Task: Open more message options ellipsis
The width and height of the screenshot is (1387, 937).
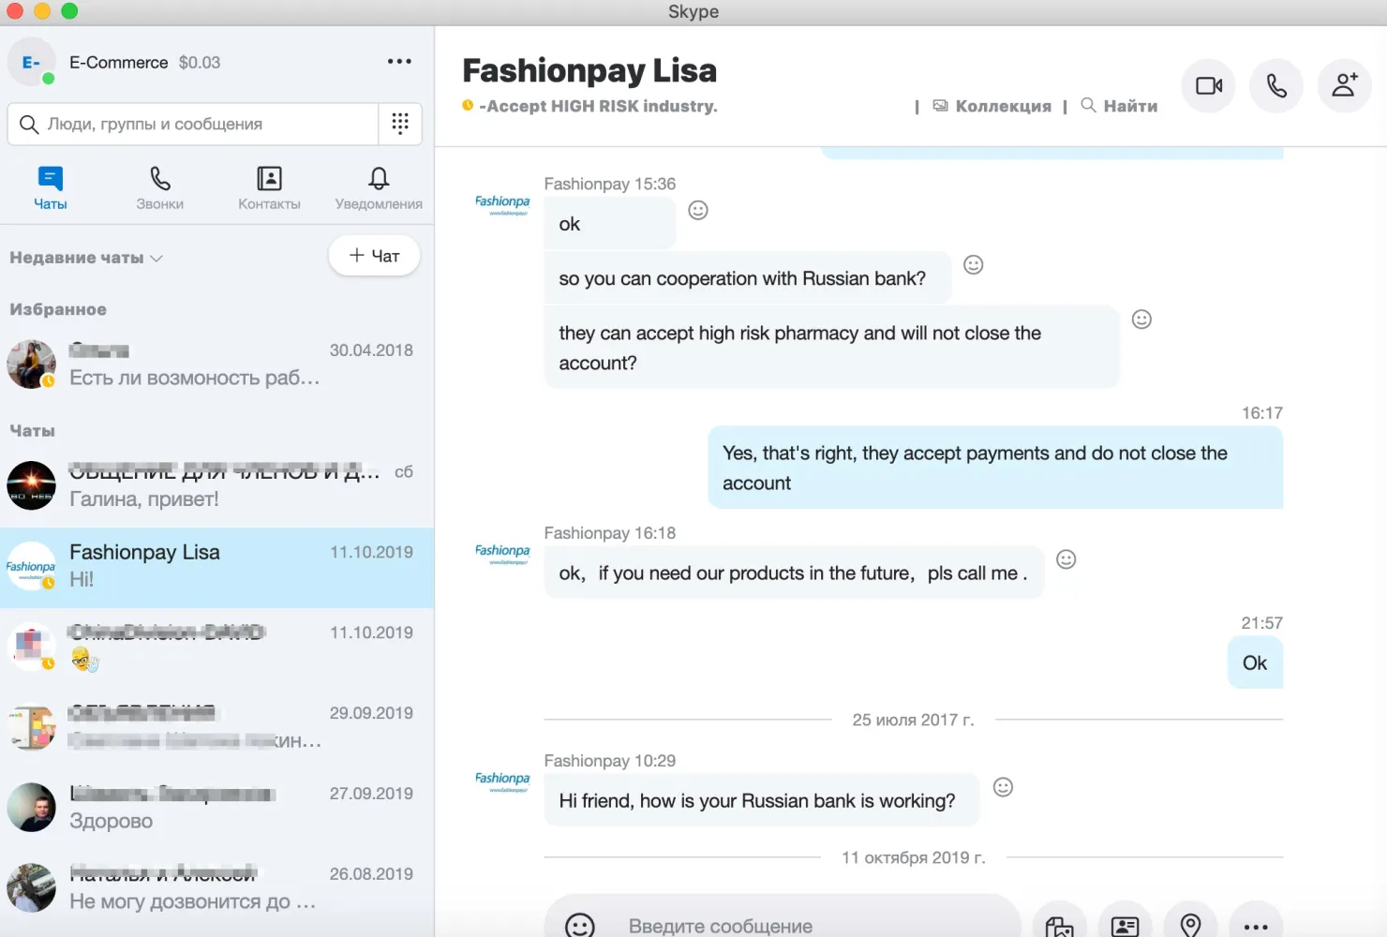Action: (1256, 927)
